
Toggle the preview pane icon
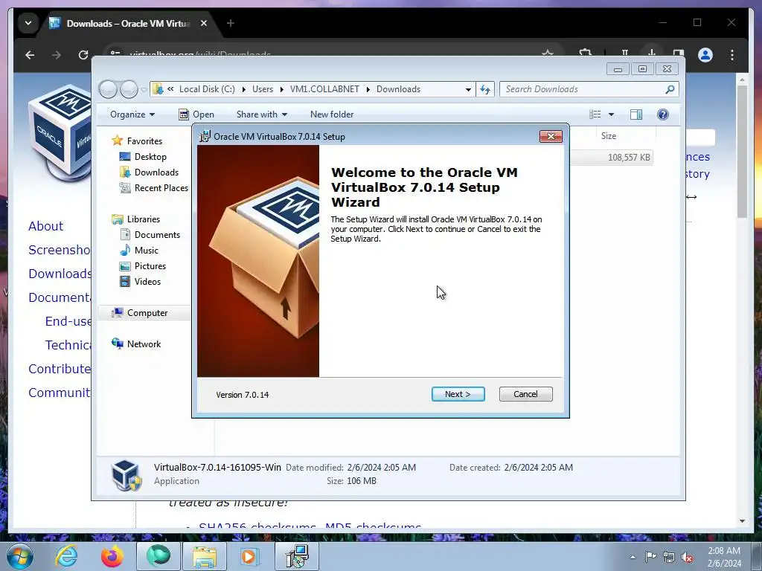click(635, 114)
